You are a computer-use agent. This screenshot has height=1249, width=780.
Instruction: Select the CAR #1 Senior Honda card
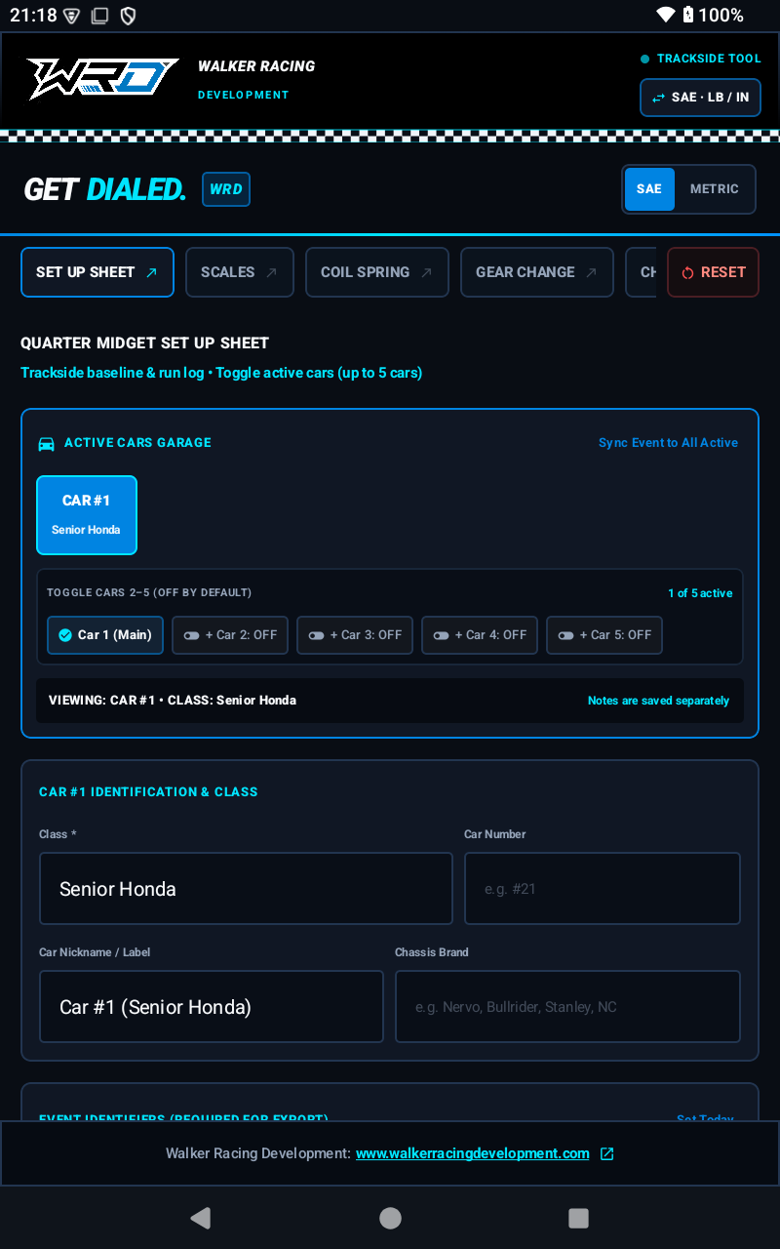click(87, 515)
